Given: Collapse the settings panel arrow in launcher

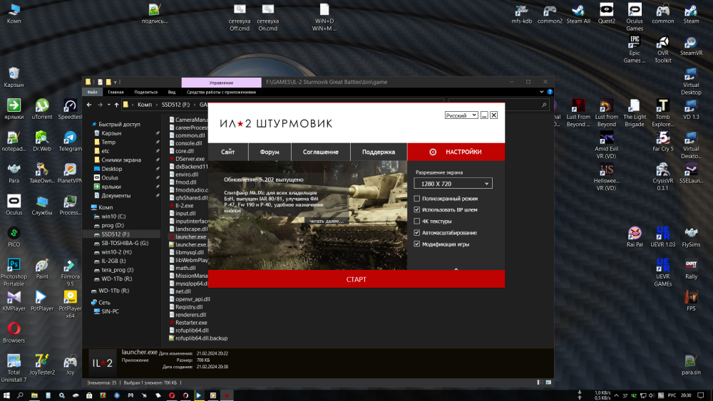Looking at the screenshot, I should 456,269.
